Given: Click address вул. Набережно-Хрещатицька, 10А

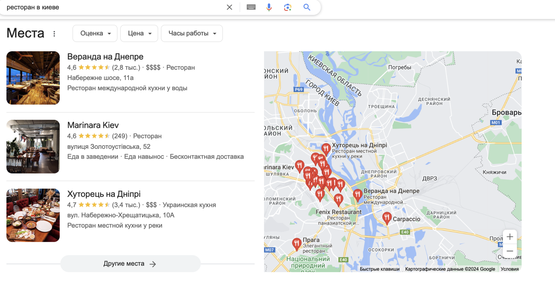Looking at the screenshot, I should click(121, 215).
